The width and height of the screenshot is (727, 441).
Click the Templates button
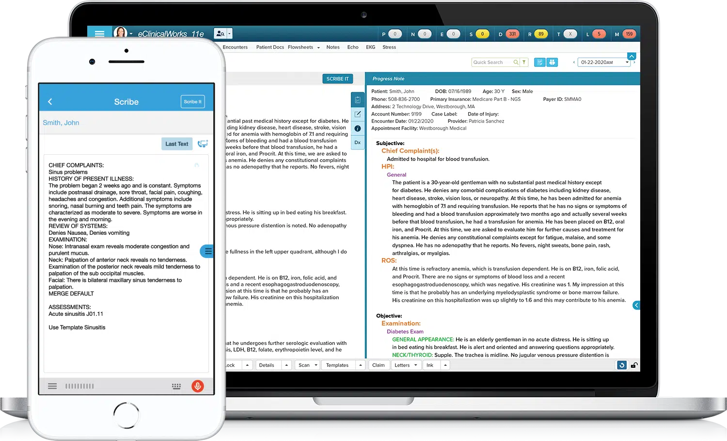[337, 365]
